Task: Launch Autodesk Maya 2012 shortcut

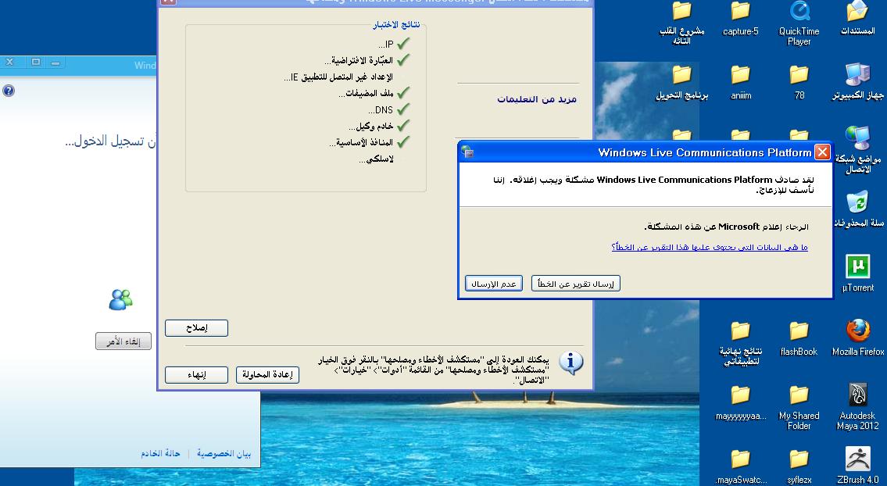Action: point(857,407)
